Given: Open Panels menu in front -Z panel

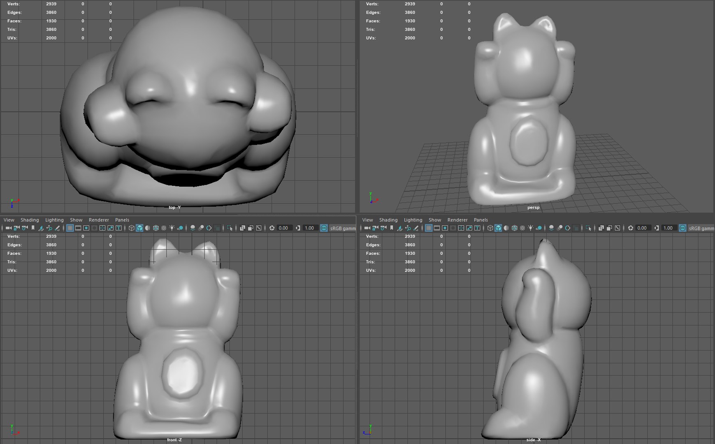Looking at the screenshot, I should pyautogui.click(x=122, y=220).
